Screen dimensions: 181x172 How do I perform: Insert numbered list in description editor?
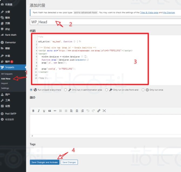(66, 111)
